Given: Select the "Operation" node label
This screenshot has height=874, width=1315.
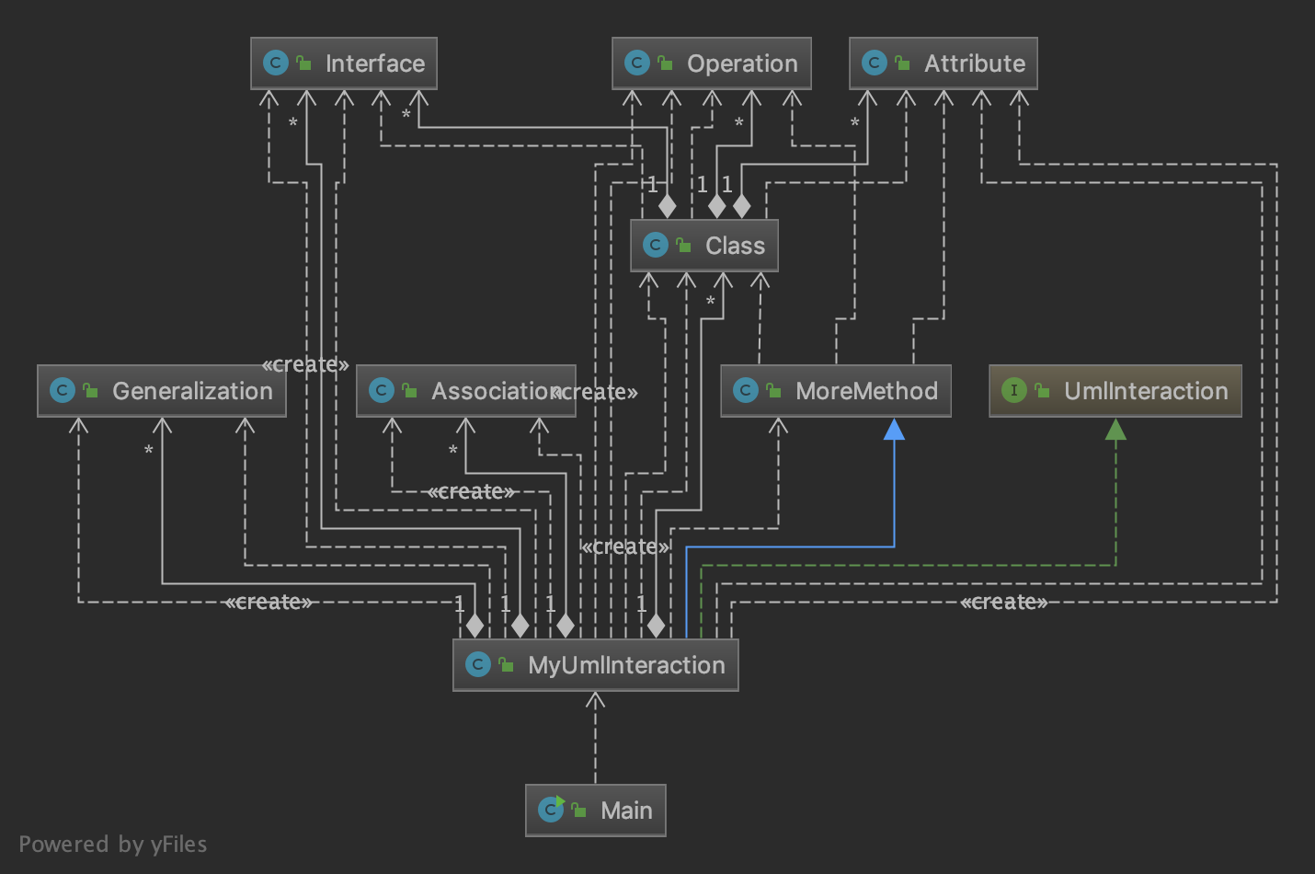Looking at the screenshot, I should pyautogui.click(x=743, y=63).
